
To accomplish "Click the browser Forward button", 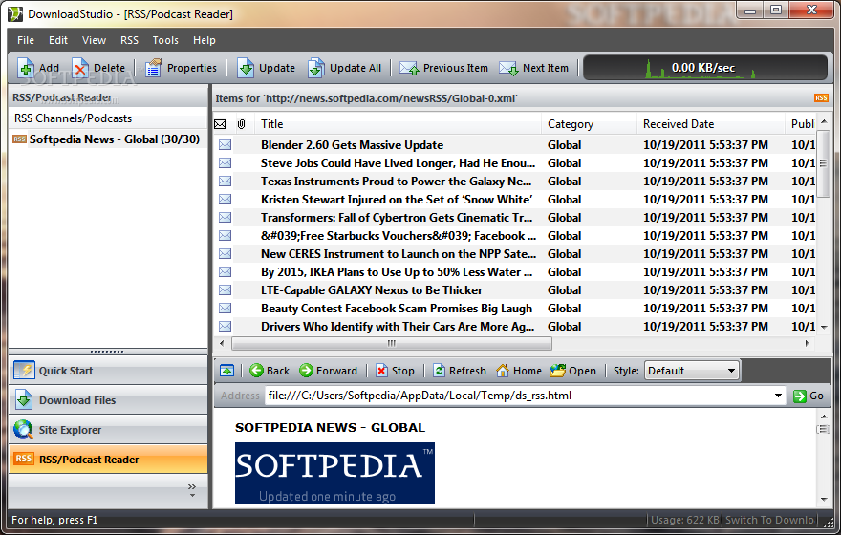I will 328,371.
